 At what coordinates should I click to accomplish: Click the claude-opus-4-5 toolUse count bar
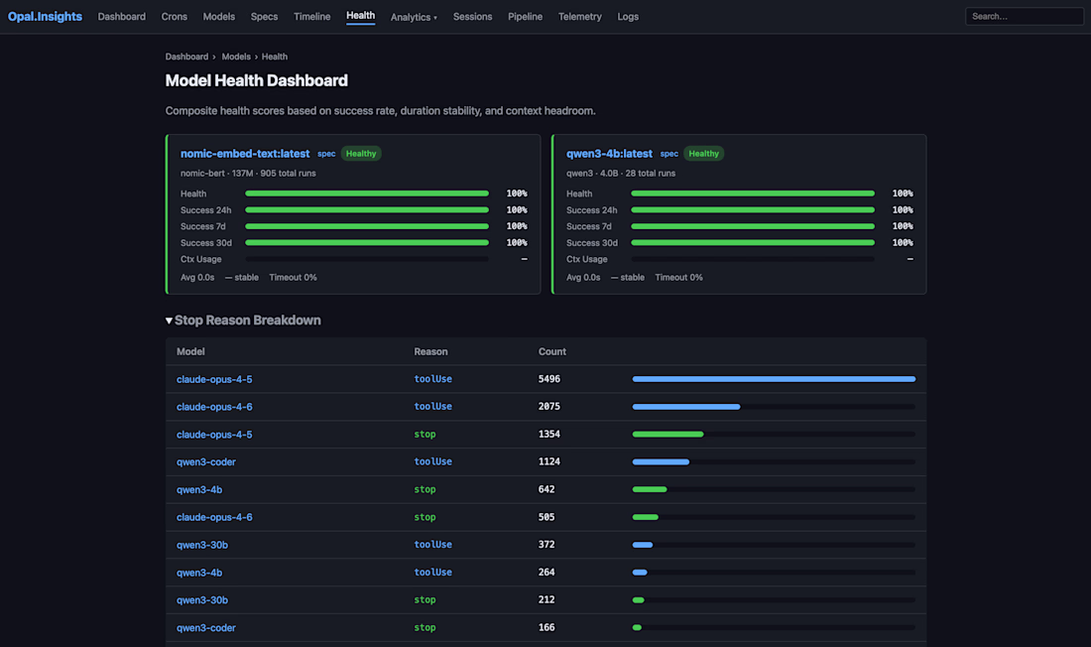tap(774, 379)
